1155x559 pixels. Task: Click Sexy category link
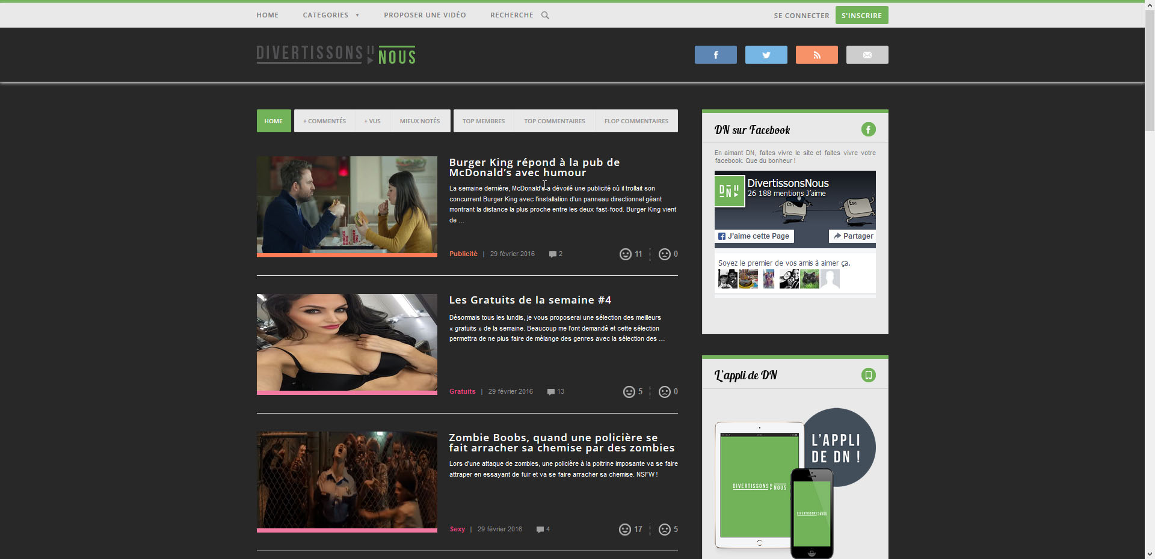tap(457, 529)
